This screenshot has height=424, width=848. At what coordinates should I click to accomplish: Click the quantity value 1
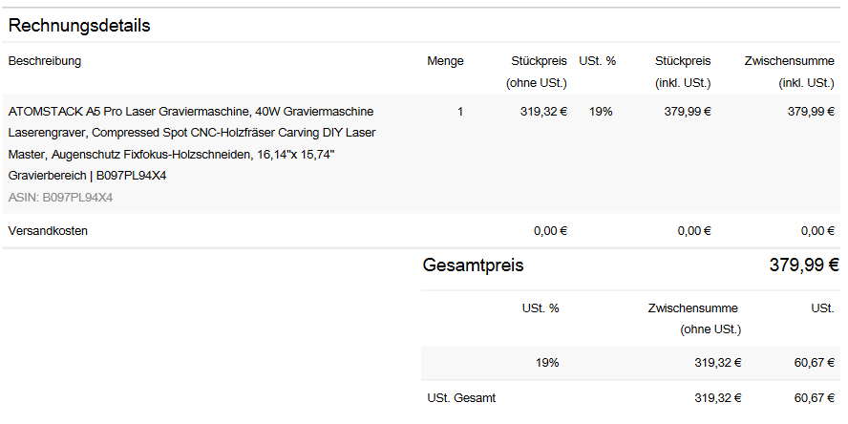click(x=459, y=112)
